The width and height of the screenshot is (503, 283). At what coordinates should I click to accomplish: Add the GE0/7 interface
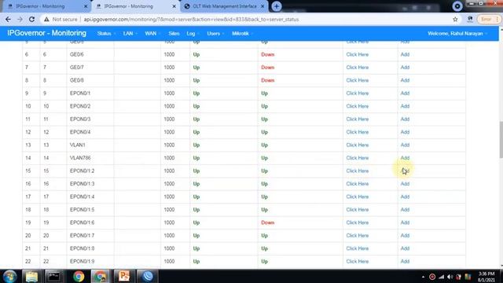[405, 68]
